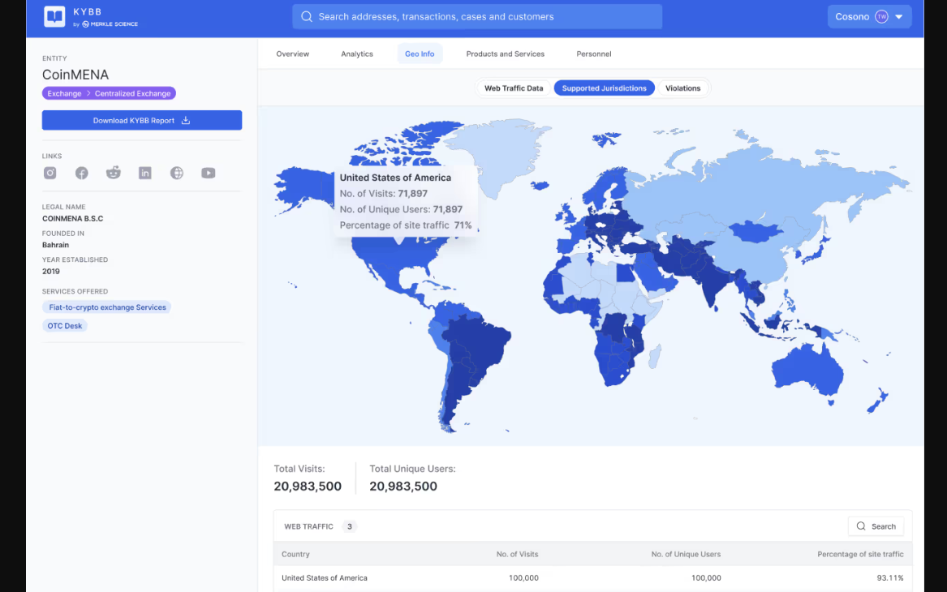The height and width of the screenshot is (592, 947).
Task: Click the Cosono account name
Action: pos(852,17)
